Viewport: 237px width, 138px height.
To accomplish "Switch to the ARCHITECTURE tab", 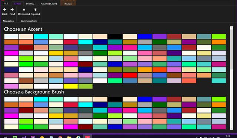I will (x=49, y=4).
